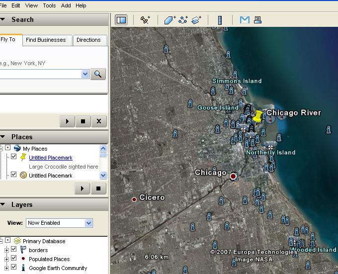338x274 pixels.
Task: Uncheck the second Untitled Placemark checkbox
Action: [x=13, y=174]
